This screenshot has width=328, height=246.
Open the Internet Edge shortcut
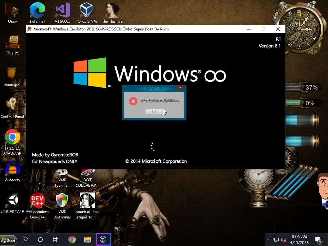[x=37, y=13]
